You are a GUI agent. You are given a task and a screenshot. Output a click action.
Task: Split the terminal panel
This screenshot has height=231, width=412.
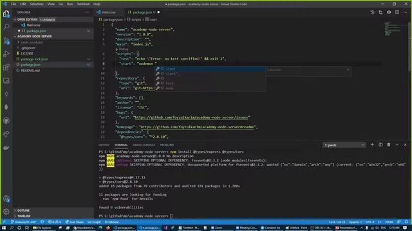(380, 145)
